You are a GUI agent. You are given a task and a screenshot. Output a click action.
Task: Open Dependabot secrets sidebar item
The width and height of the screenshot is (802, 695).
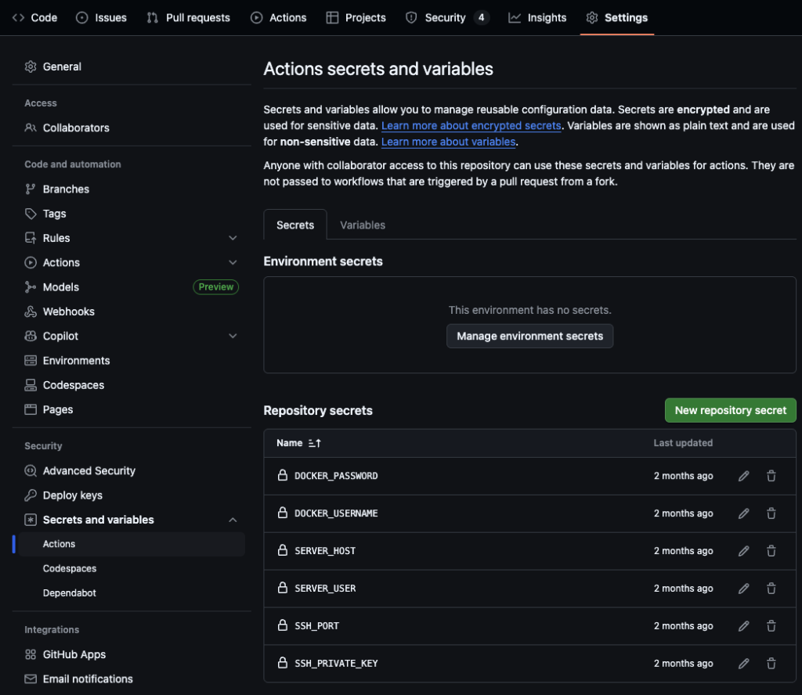70,593
